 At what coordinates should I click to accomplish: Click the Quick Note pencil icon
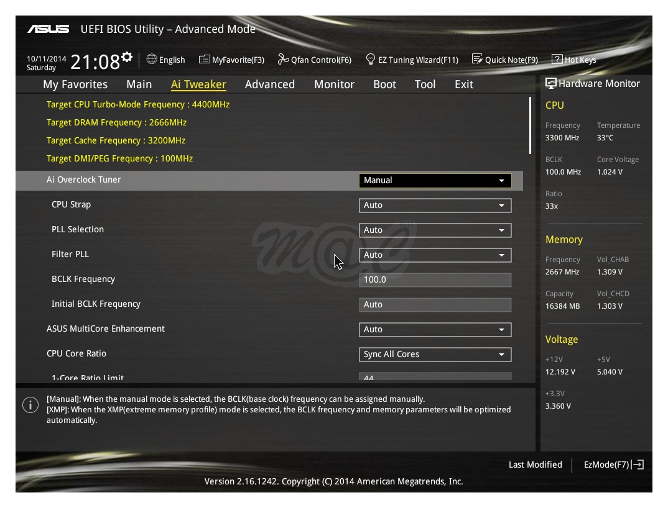pyautogui.click(x=477, y=59)
